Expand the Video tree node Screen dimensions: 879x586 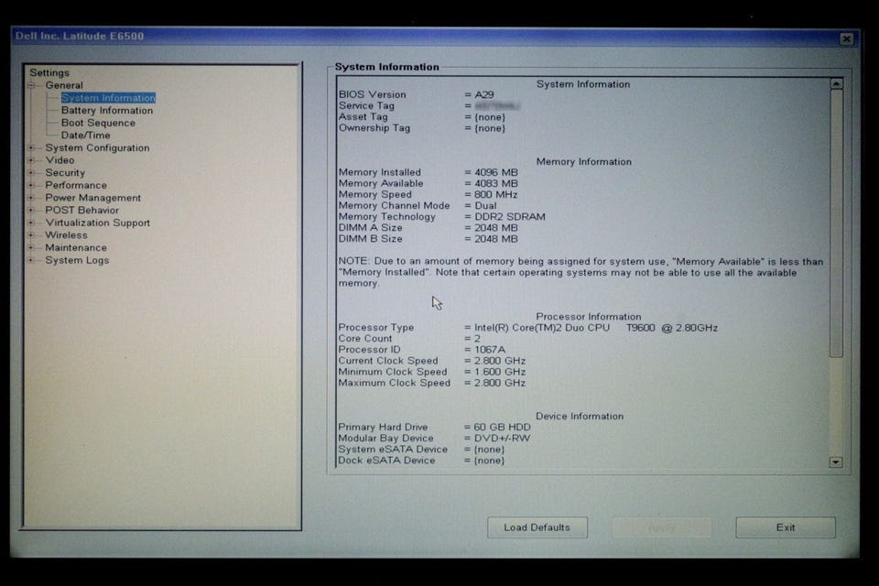[33, 160]
